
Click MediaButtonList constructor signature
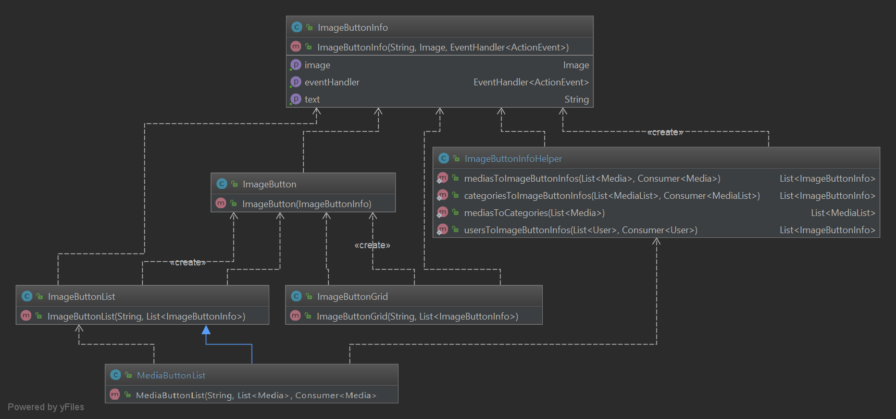256,396
